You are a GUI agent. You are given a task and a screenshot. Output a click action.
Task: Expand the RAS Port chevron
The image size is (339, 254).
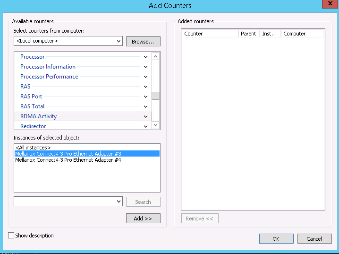coord(145,96)
